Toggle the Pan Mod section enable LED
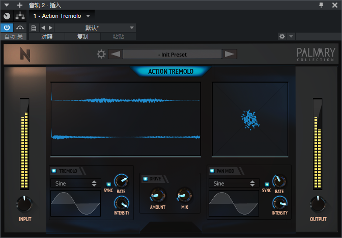 coord(212,171)
